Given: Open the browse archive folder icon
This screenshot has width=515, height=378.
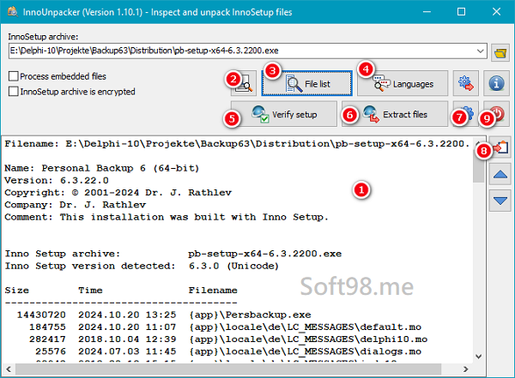Looking at the screenshot, I should click(x=500, y=52).
